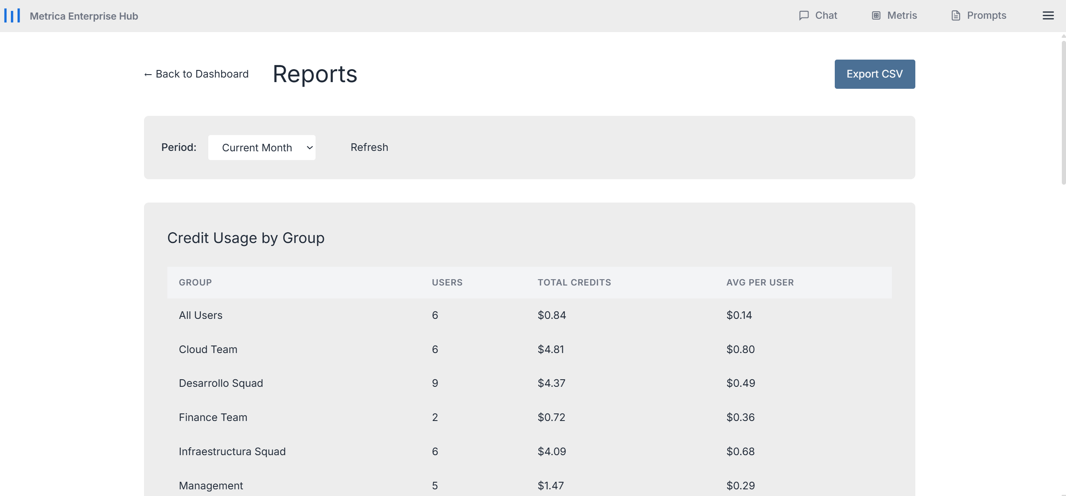Open the Chat menu item
The width and height of the screenshot is (1066, 496).
tap(826, 16)
